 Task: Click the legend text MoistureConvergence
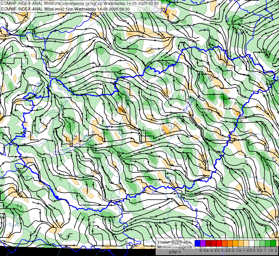[x=175, y=247]
